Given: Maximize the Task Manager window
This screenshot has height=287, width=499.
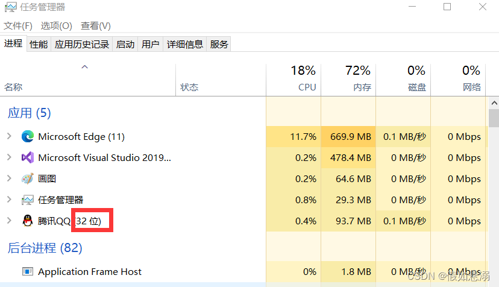Looking at the screenshot, I should pyautogui.click(x=447, y=7).
